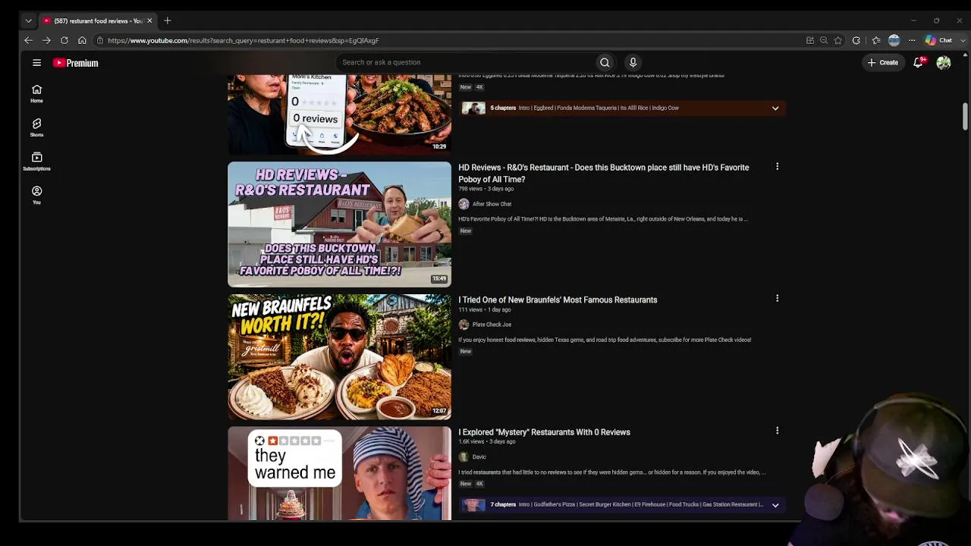Reload the page with refresh icon
This screenshot has width=971, height=546.
(x=64, y=40)
